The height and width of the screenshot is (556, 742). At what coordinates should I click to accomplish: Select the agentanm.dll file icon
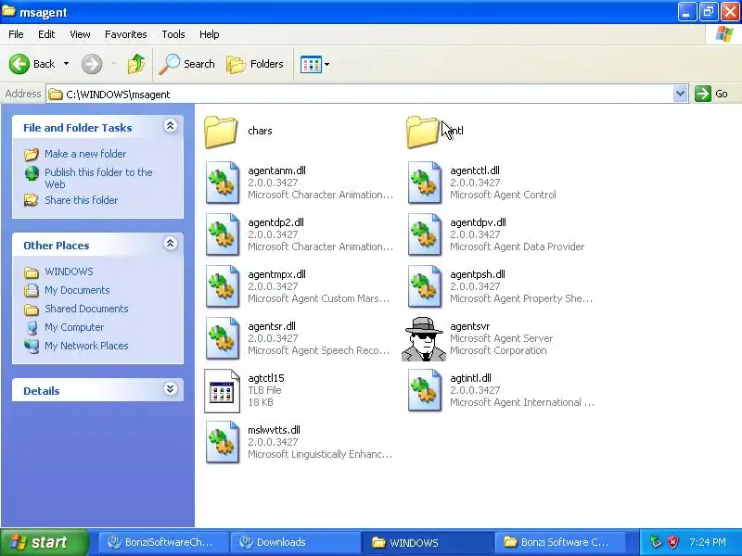[x=222, y=183]
